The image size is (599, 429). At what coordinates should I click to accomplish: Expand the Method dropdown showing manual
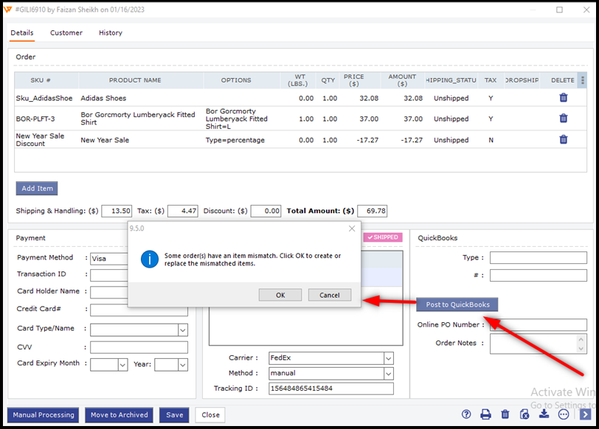[389, 374]
